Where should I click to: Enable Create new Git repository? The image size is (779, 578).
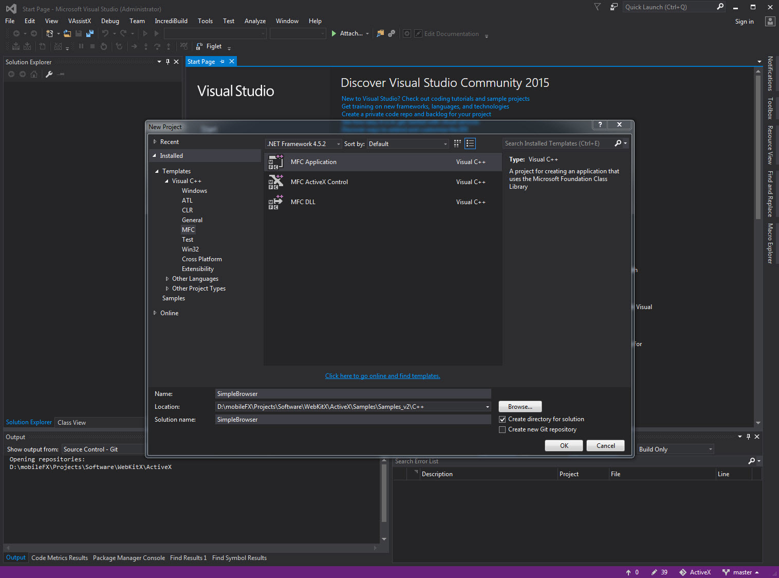coord(502,429)
